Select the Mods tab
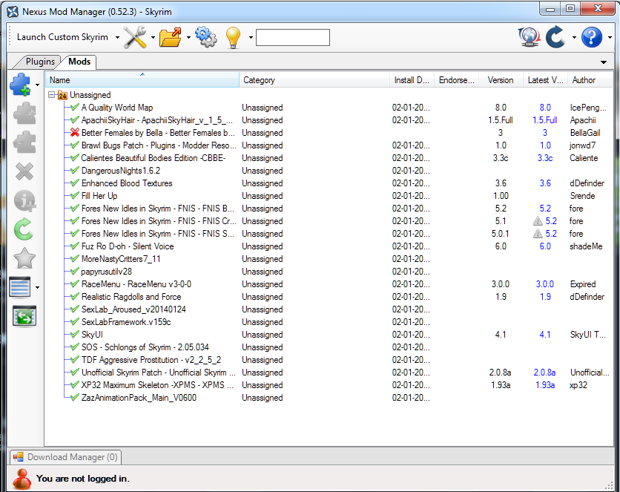 [79, 62]
